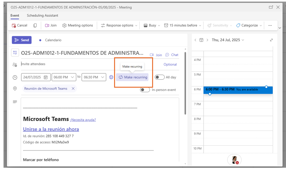Screen dimensions: 286x169
Task: Open the Response options dropdown
Action: [x=119, y=25]
